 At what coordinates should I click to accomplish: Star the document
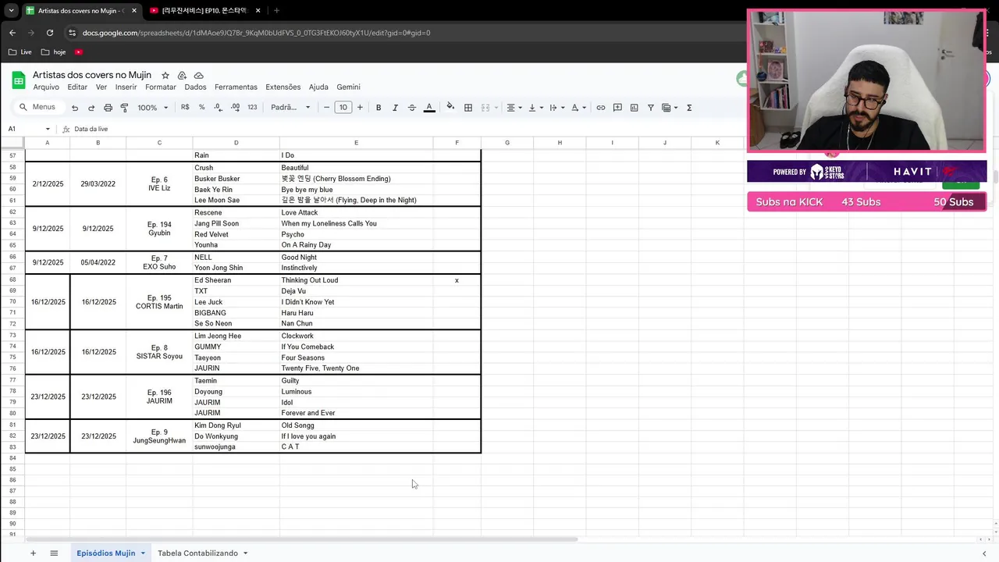tap(165, 75)
